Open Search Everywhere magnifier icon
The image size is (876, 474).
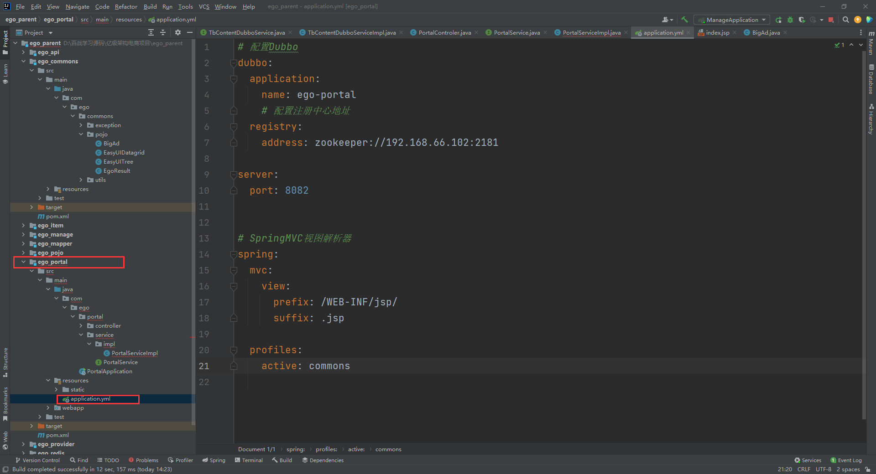tap(845, 20)
